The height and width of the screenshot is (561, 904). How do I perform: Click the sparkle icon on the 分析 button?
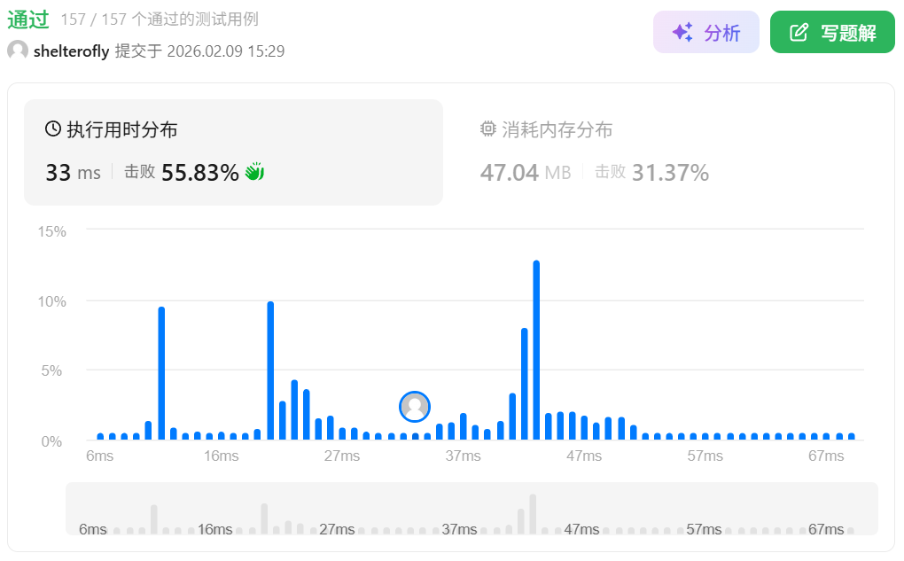coord(682,33)
